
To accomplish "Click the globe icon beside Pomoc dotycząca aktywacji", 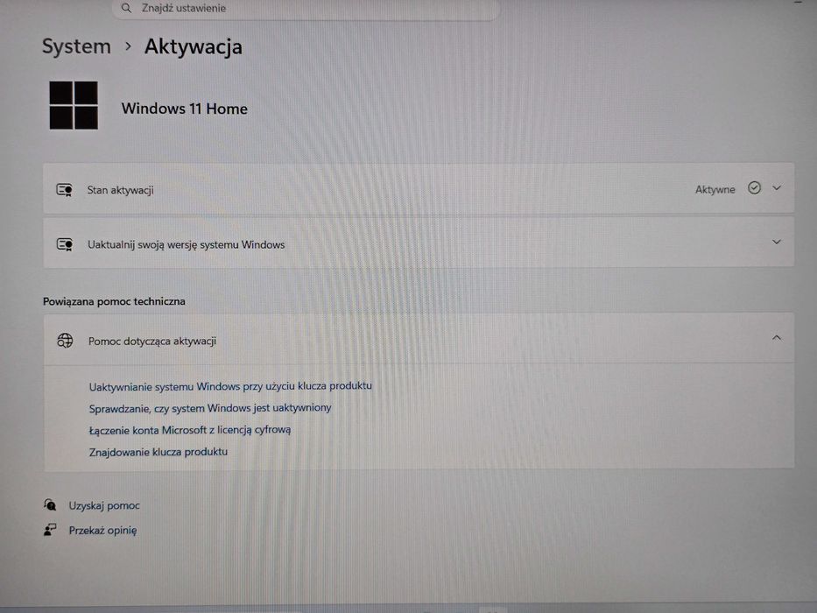I will [65, 341].
